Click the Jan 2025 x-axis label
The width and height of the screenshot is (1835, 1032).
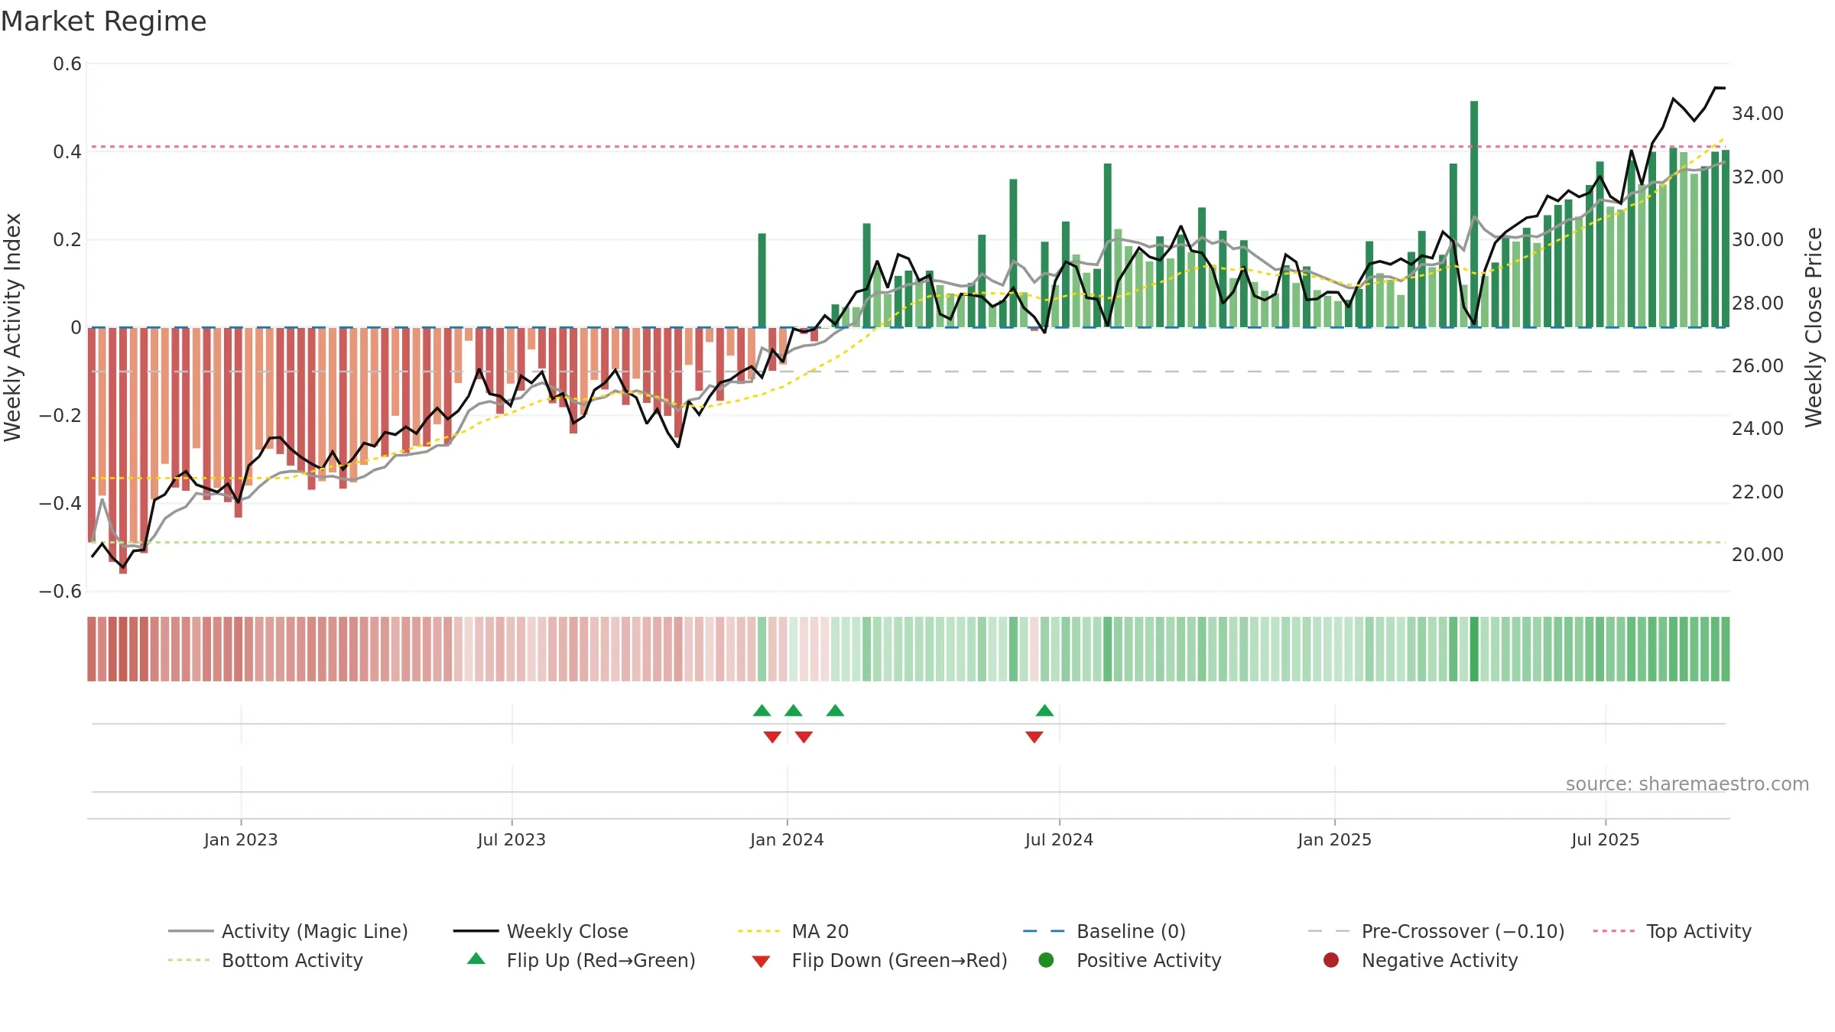tap(1334, 840)
